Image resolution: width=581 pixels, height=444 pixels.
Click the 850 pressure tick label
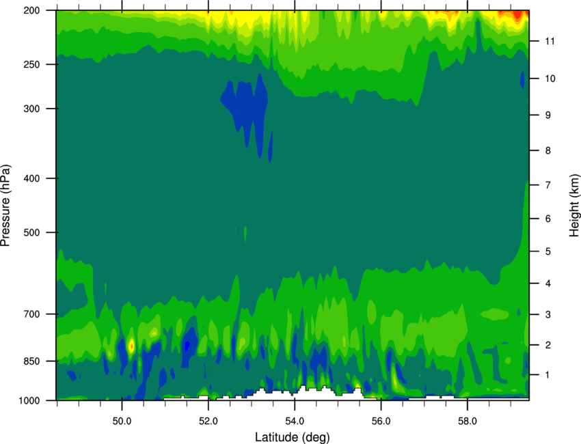click(31, 361)
